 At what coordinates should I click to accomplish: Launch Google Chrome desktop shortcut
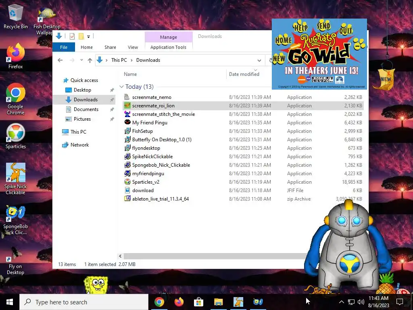point(16,99)
